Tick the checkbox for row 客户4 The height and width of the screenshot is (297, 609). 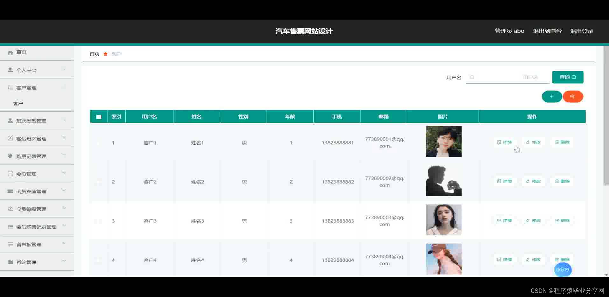click(99, 260)
